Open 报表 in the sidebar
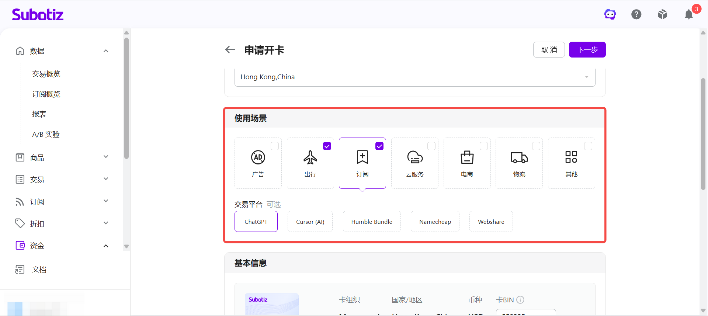The height and width of the screenshot is (316, 708). [39, 114]
